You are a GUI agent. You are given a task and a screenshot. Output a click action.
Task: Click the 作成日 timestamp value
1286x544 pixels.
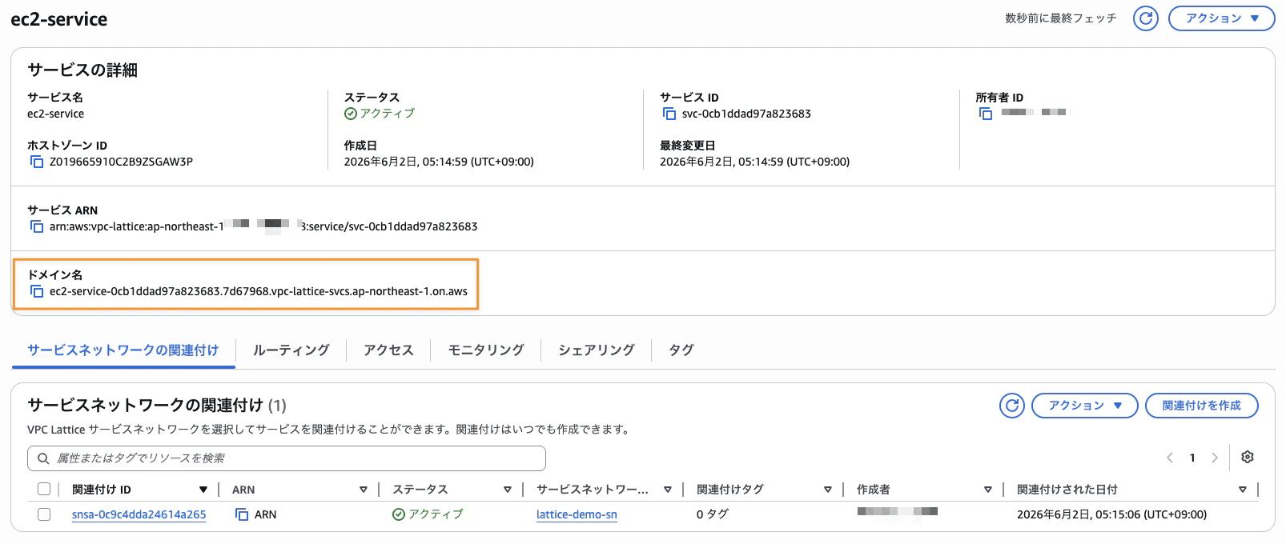tap(439, 162)
